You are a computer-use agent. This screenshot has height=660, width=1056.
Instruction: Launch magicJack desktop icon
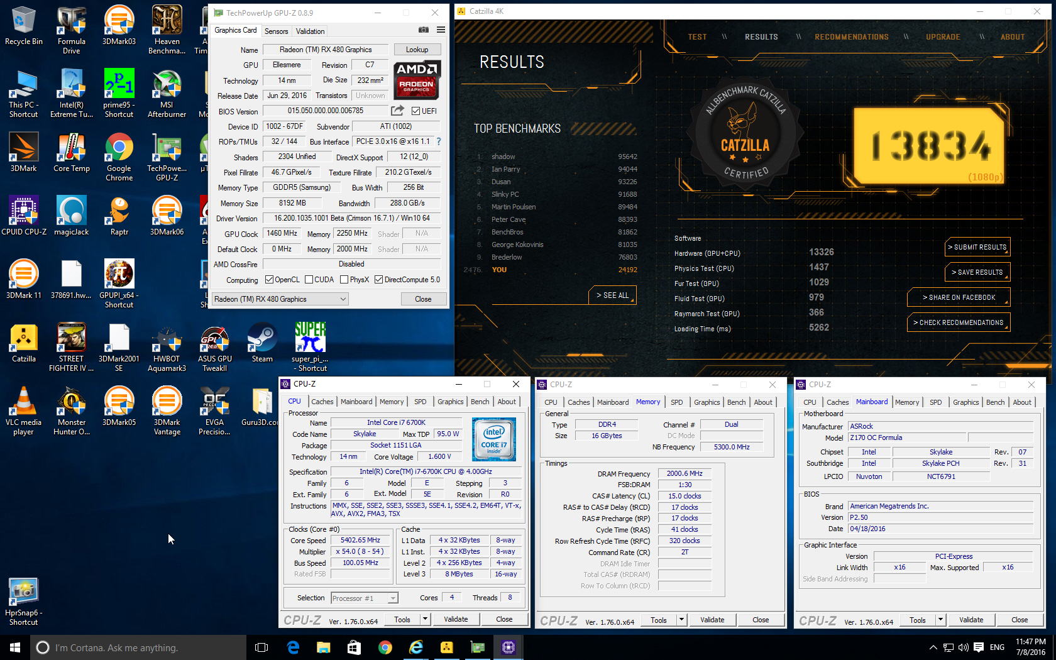[72, 216]
